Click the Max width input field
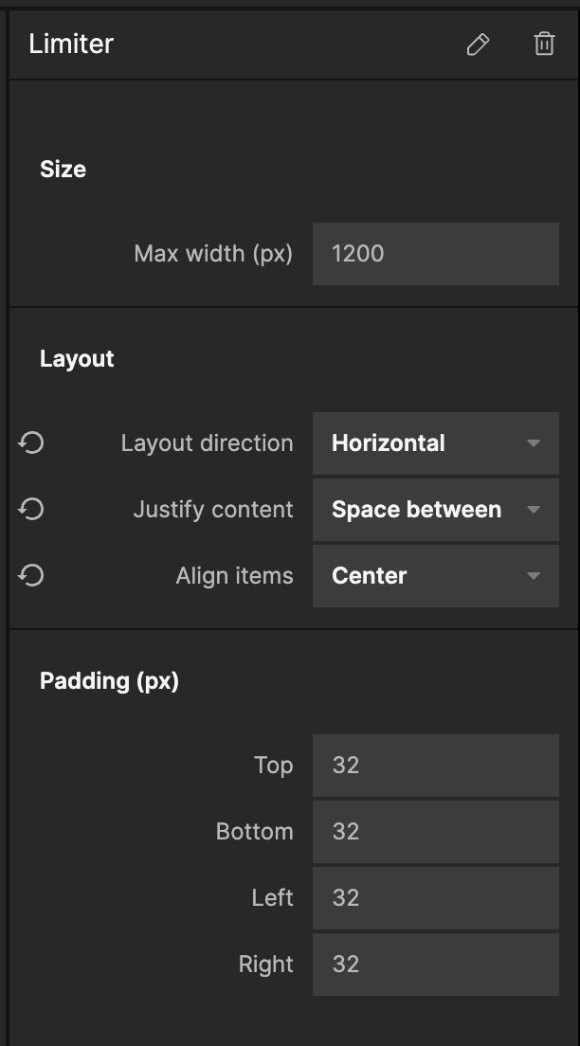Image resolution: width=580 pixels, height=1046 pixels. point(436,254)
